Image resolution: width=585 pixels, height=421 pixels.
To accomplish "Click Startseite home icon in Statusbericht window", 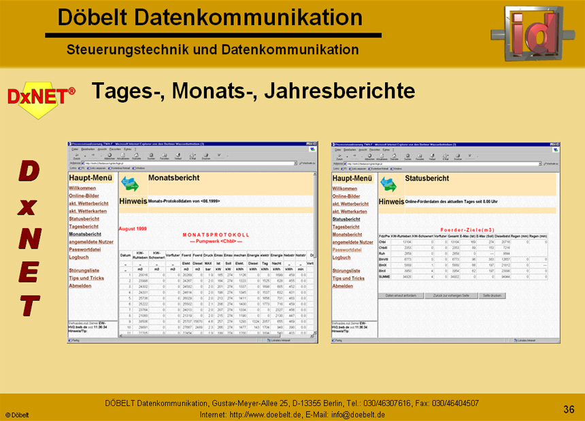I will click(x=394, y=157).
